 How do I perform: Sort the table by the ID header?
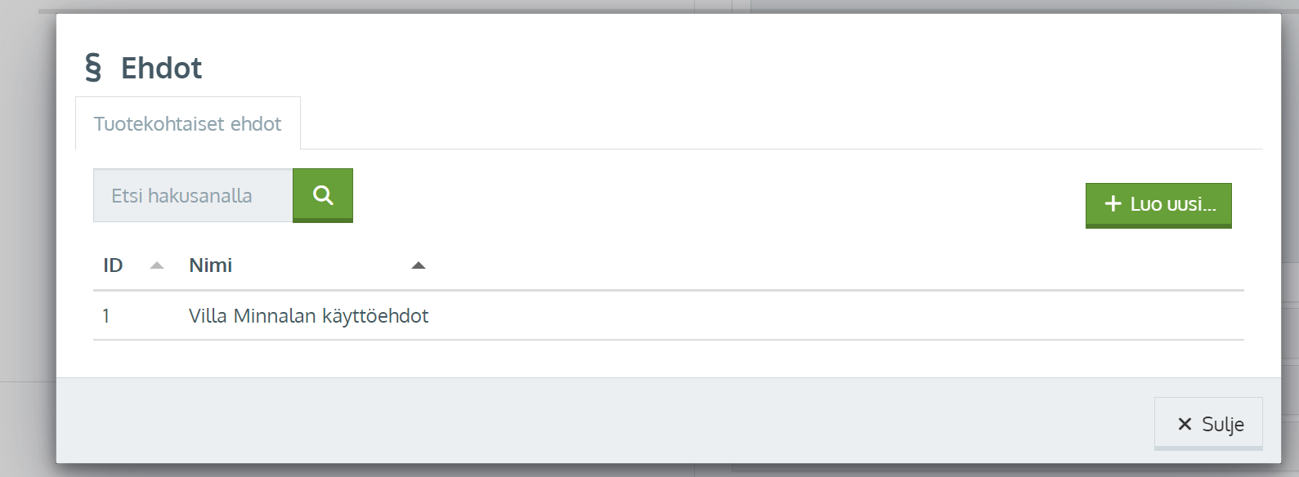pos(113,265)
